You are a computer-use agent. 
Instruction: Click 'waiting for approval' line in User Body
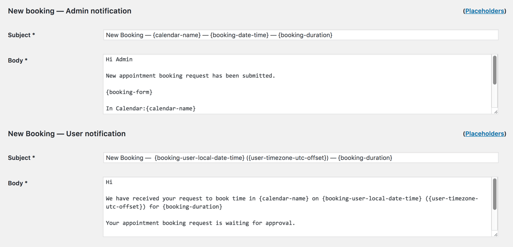coord(200,223)
